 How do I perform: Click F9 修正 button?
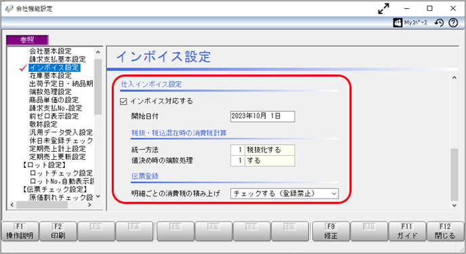(331, 231)
